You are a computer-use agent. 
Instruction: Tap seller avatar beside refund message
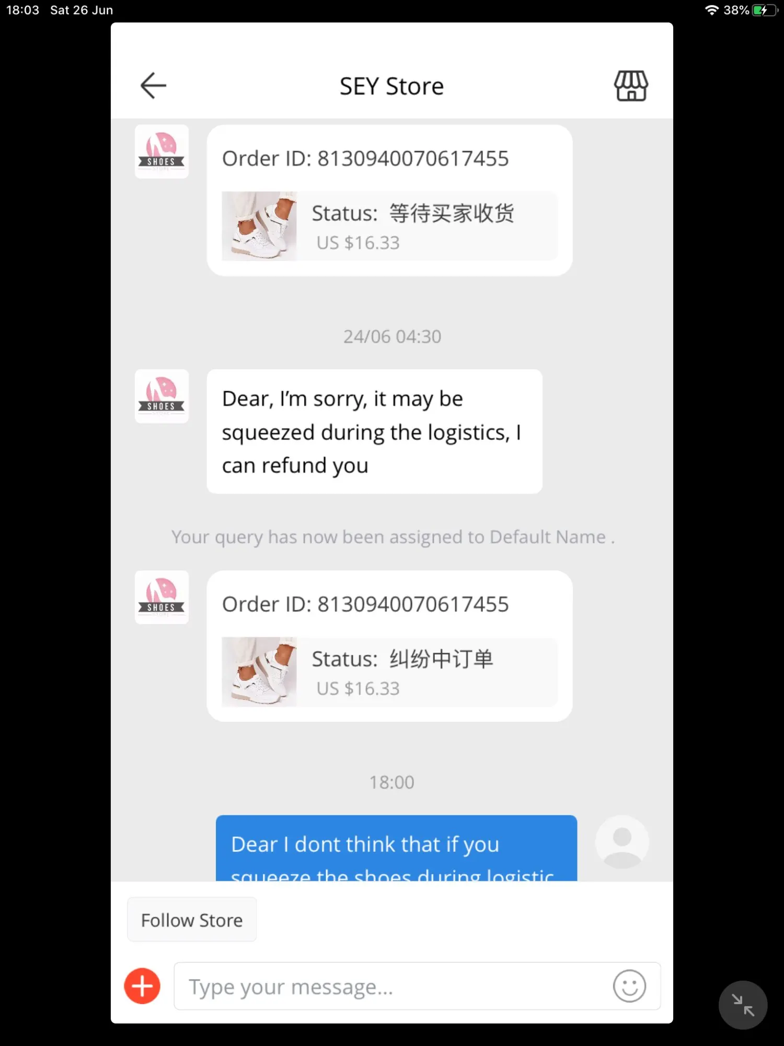pos(162,396)
